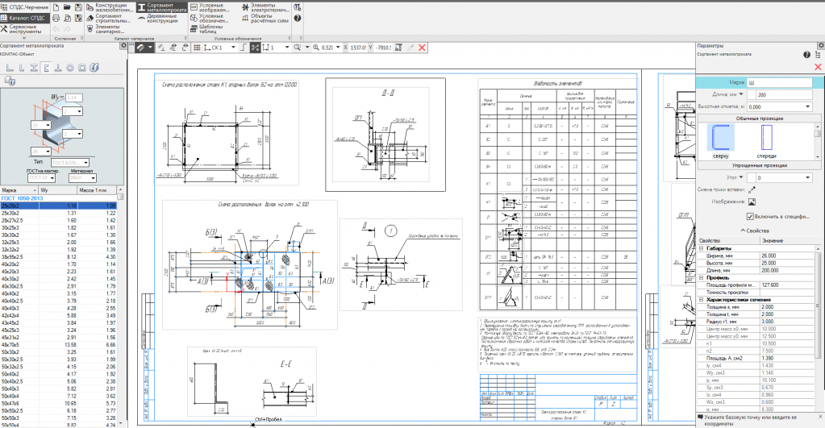825x428 pixels.
Task: Click Смена точки вставки icon
Action: point(752,189)
